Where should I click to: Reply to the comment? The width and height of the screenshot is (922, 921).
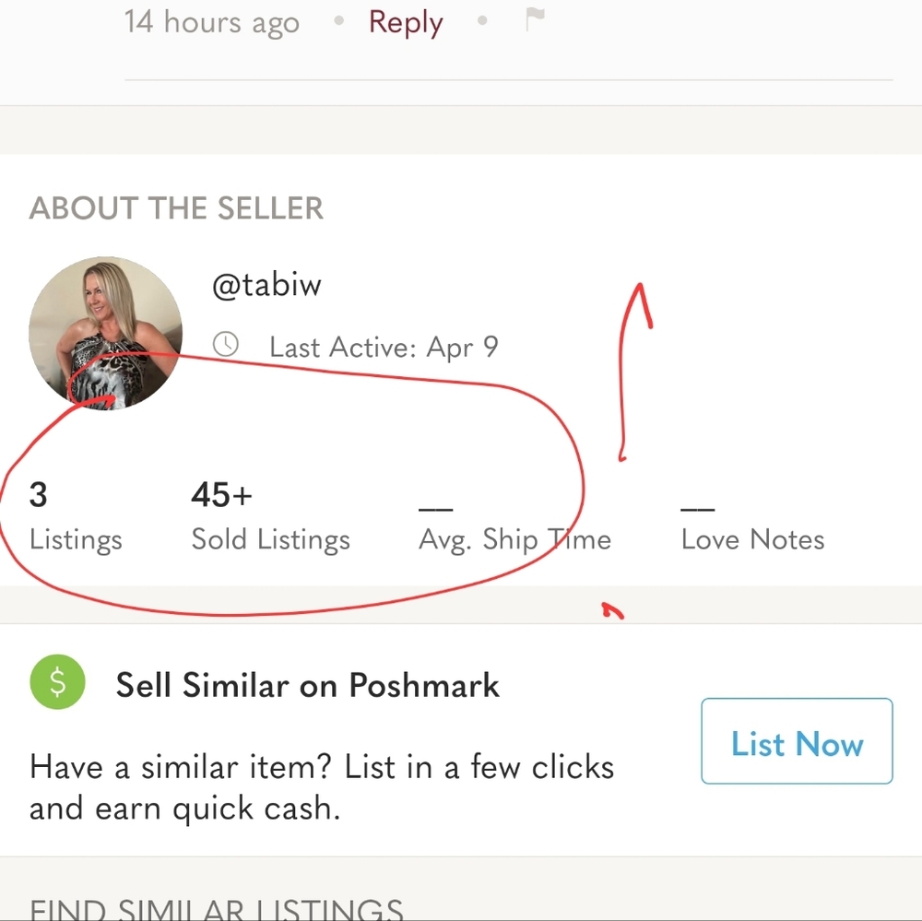[x=406, y=22]
